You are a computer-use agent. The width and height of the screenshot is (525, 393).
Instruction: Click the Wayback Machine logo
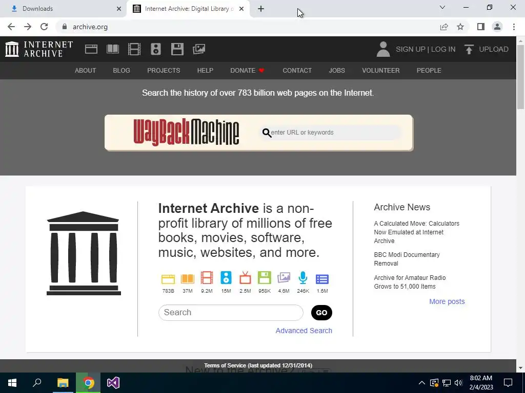186,133
